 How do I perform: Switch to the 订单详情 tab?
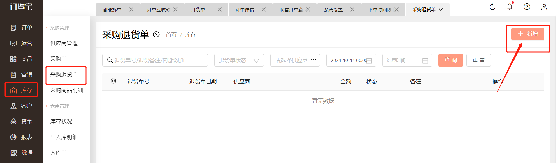pyautogui.click(x=245, y=10)
